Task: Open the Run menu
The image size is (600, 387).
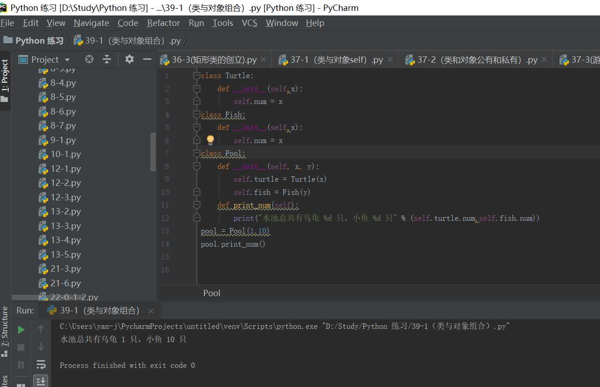Action: click(196, 23)
